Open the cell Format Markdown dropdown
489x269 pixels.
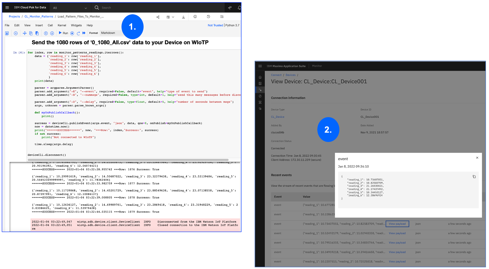[111, 33]
